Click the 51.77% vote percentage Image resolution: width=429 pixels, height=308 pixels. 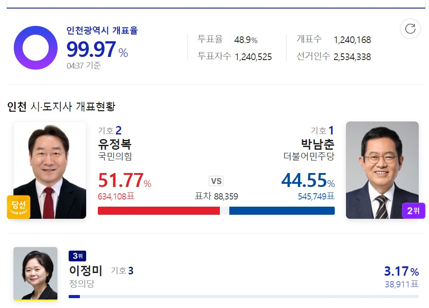tap(124, 180)
